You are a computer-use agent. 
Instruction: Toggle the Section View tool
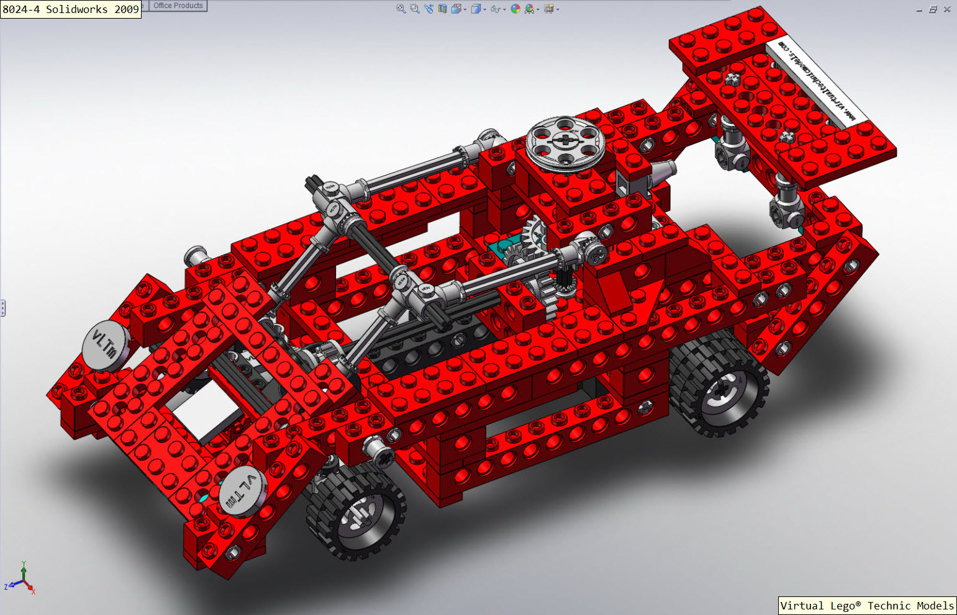442,9
